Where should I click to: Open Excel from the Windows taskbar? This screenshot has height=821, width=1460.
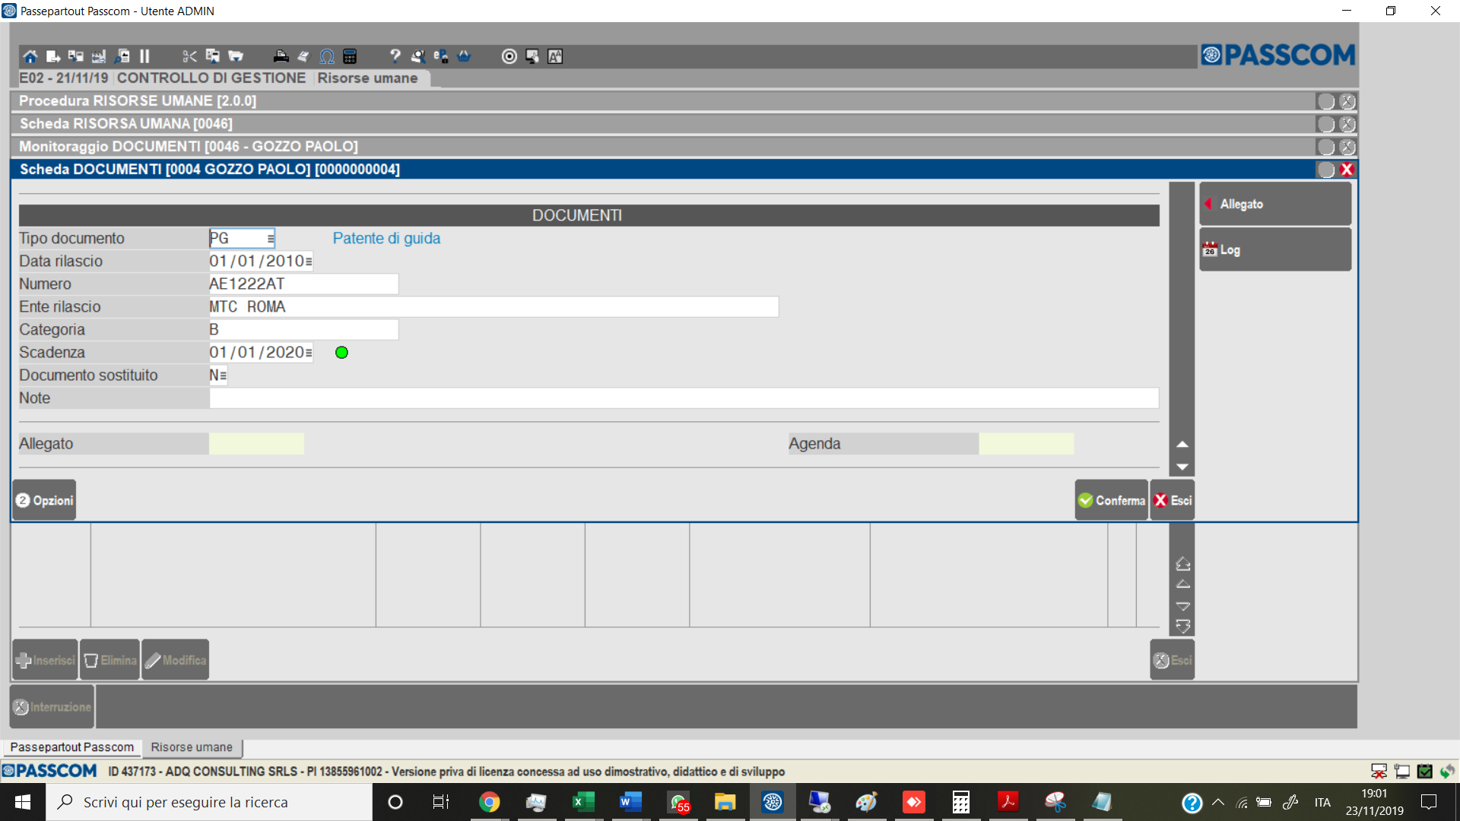tap(583, 802)
